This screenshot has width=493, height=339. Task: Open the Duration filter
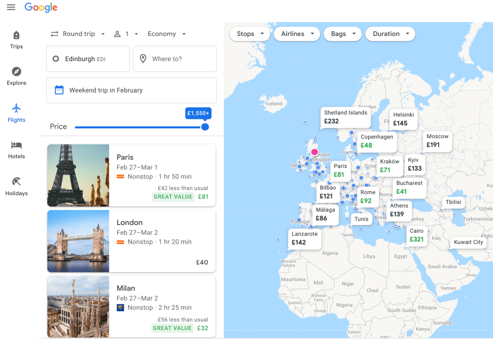[390, 34]
